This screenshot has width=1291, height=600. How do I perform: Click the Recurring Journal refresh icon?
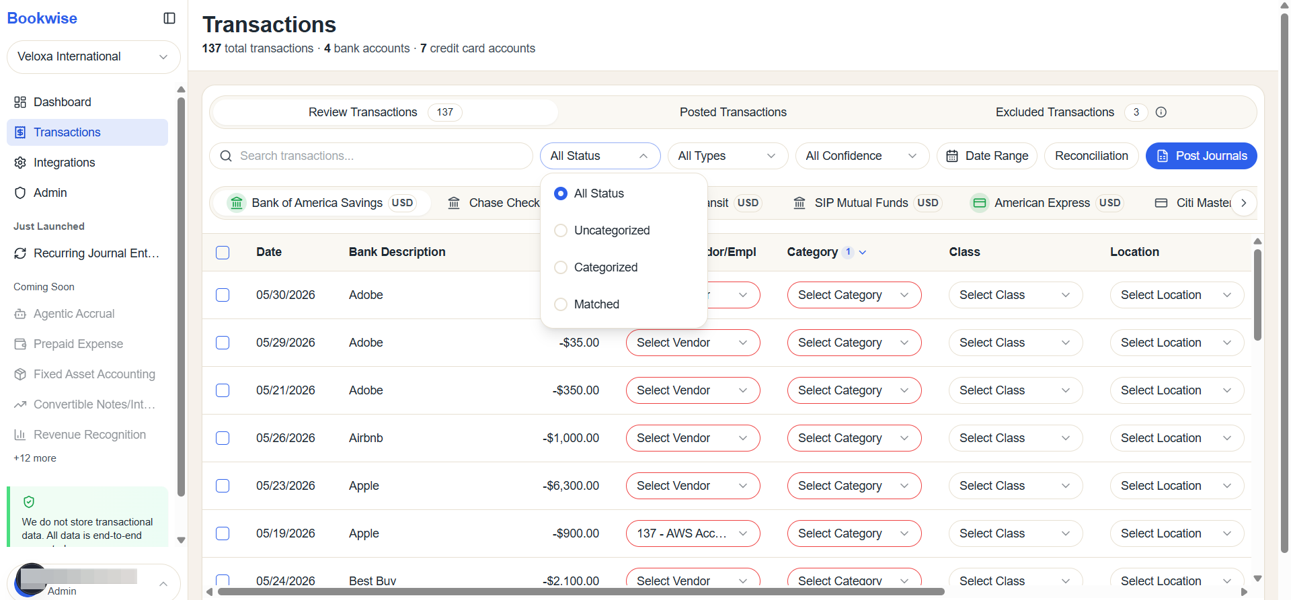(20, 253)
